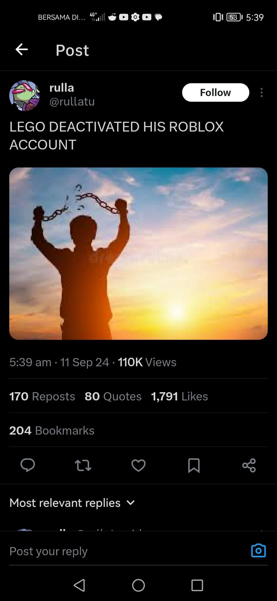Tap the Post your reply field

click(126, 551)
